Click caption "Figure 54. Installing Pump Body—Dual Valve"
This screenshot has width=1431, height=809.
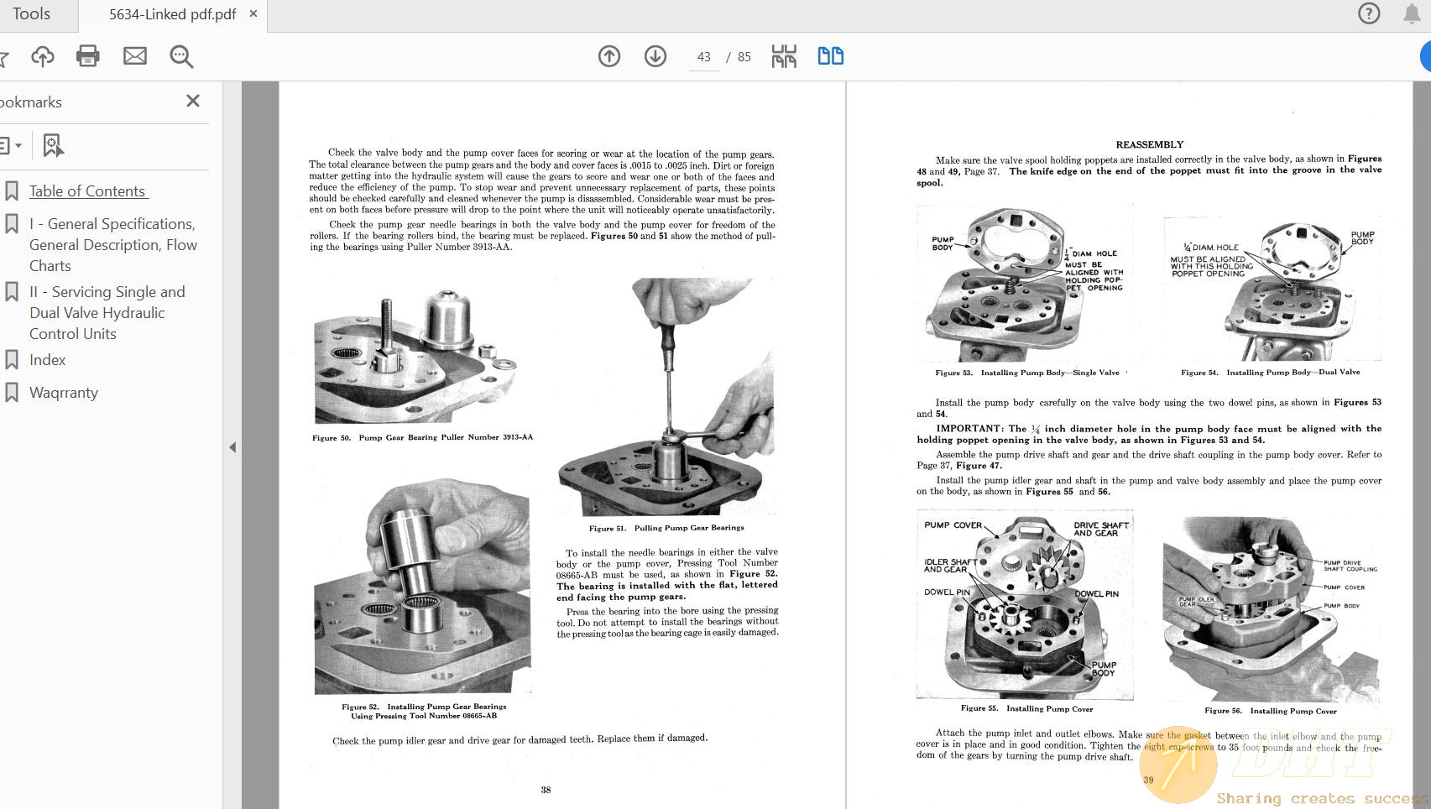pos(1270,372)
